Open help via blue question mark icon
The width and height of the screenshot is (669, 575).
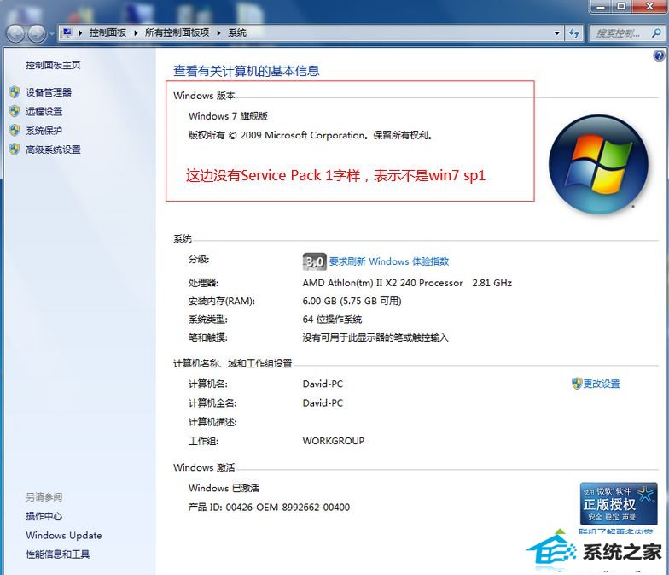pyautogui.click(x=659, y=56)
